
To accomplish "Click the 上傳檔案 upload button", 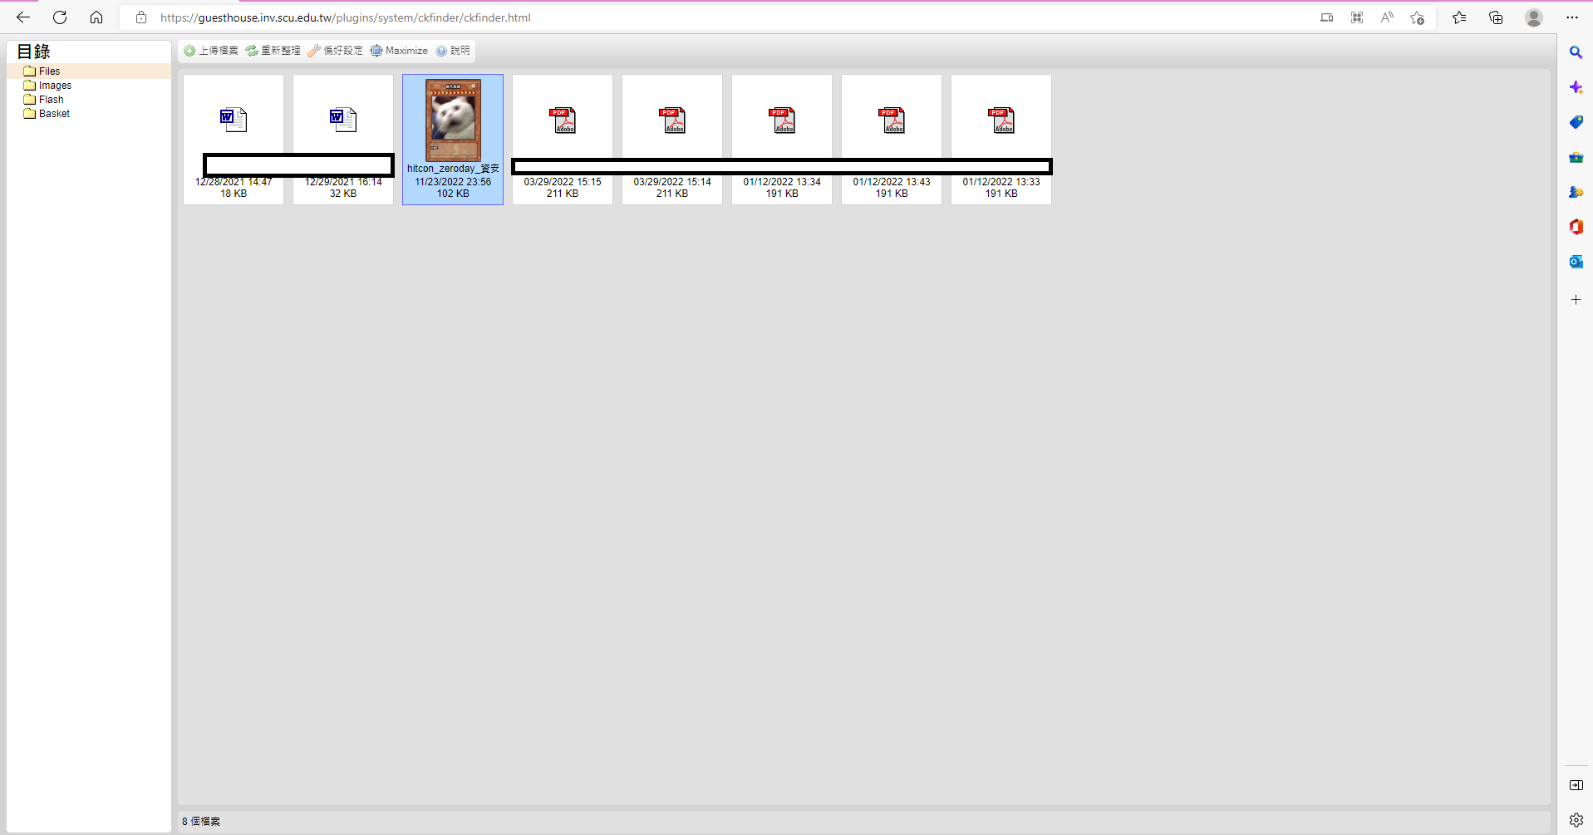I will (x=211, y=51).
